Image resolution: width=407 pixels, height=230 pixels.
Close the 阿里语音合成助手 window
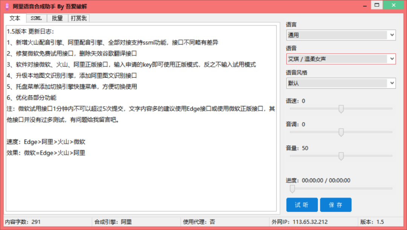(x=393, y=5)
